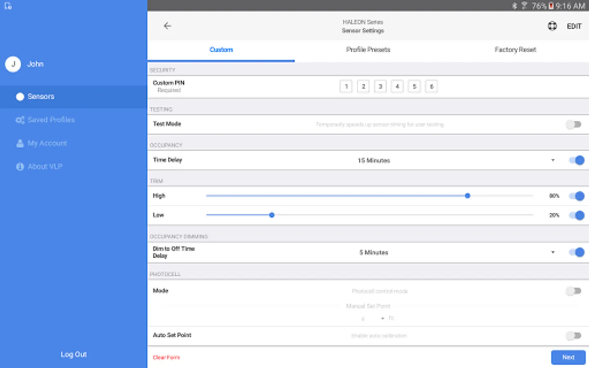The width and height of the screenshot is (589, 368).
Task: Open Saved Profiles in the sidebar
Action: coord(74,120)
